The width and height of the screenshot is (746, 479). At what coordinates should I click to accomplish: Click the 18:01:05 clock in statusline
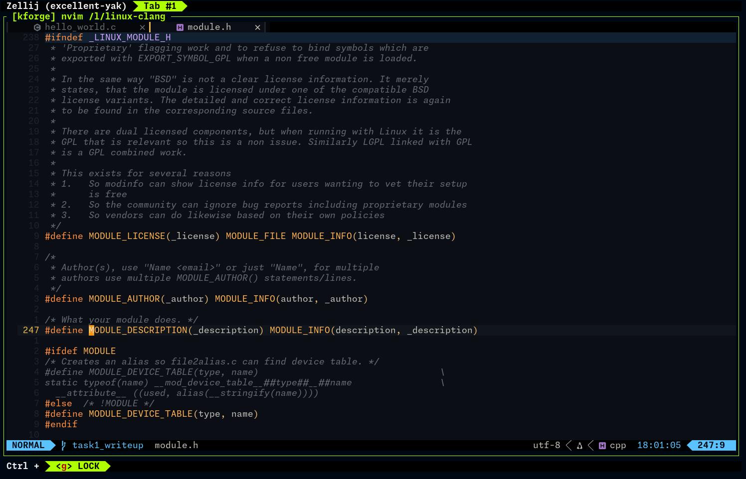point(659,445)
